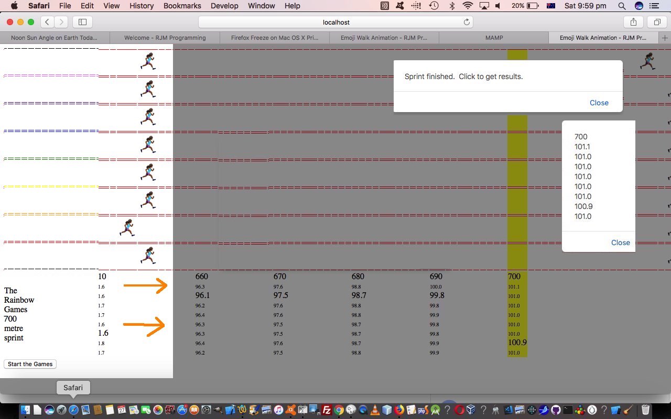This screenshot has height=419, width=671.
Task: Switch to the MAMP tab
Action: click(494, 38)
